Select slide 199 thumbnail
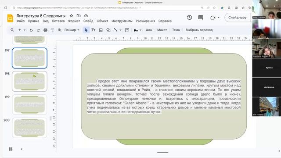The image size is (281, 158). tap(29, 104)
